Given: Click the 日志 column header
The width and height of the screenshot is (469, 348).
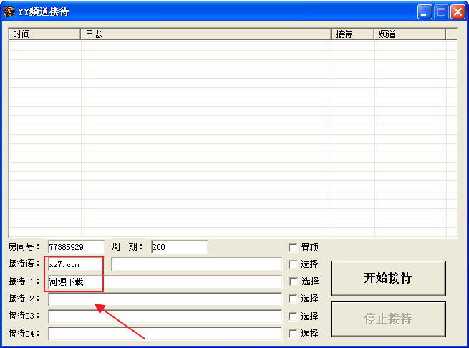Looking at the screenshot, I should [x=206, y=34].
